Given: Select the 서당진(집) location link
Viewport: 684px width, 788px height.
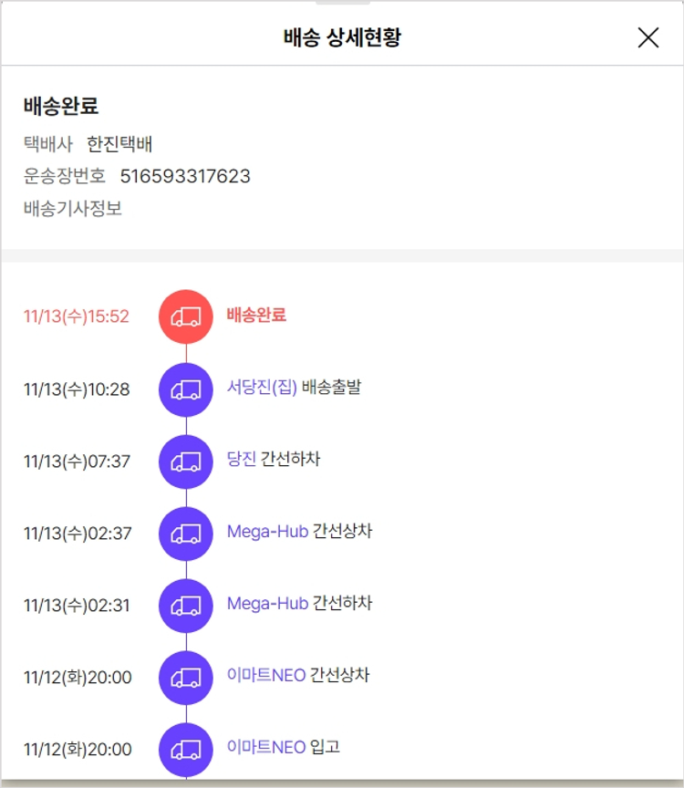Looking at the screenshot, I should (x=262, y=388).
